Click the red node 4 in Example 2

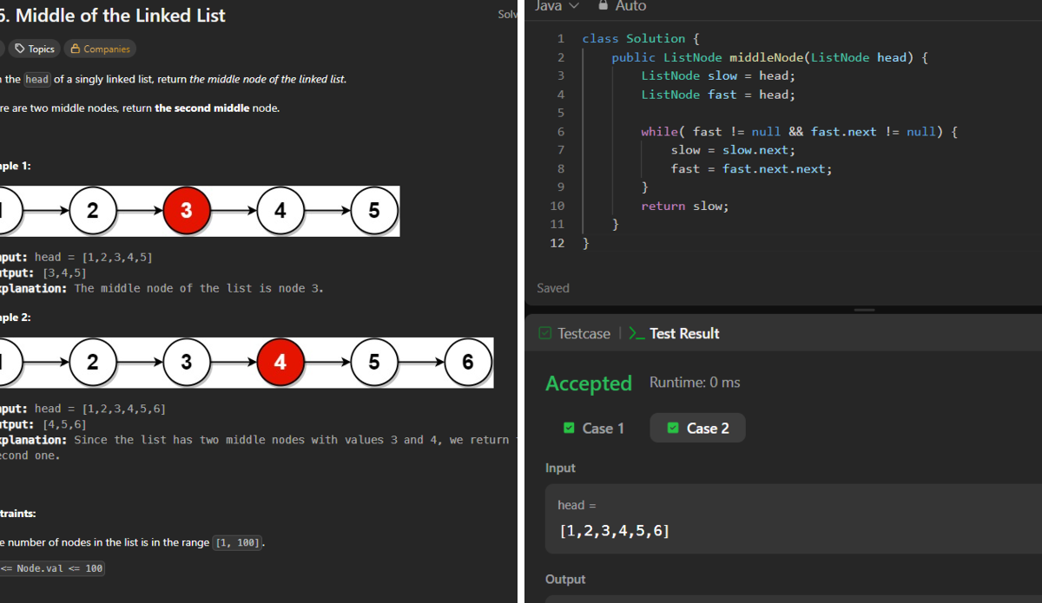point(280,362)
